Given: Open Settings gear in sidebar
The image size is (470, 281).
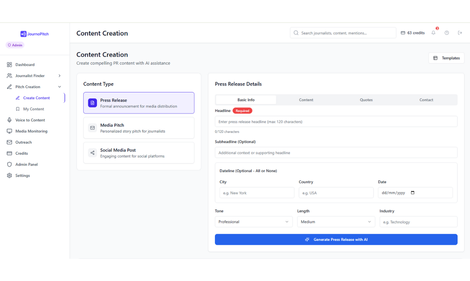Looking at the screenshot, I should [x=22, y=176].
